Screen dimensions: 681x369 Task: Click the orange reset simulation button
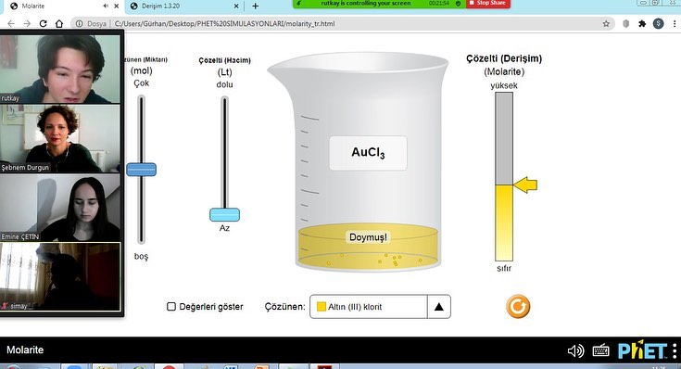point(518,306)
